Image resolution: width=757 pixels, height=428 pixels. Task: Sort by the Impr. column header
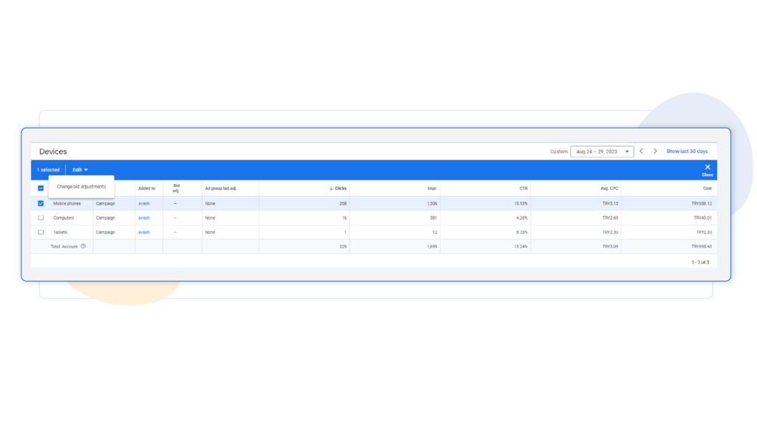tap(432, 188)
